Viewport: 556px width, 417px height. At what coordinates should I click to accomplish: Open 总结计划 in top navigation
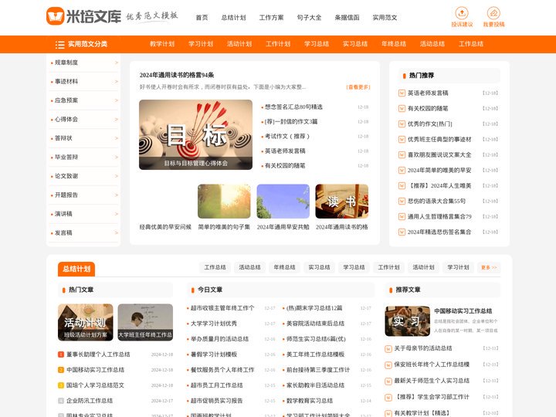(233, 17)
